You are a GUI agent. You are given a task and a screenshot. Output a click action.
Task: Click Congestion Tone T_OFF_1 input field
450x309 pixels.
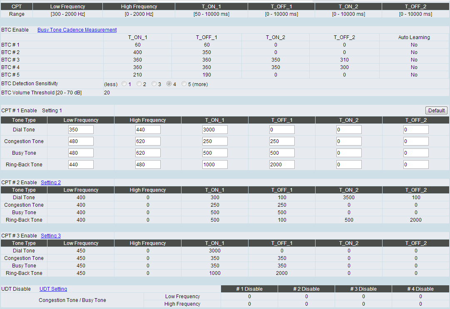pos(282,141)
